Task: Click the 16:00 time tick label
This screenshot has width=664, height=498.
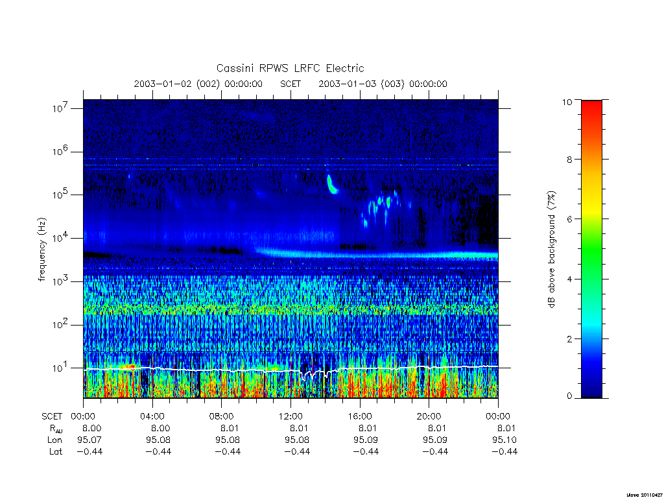Action: [360, 416]
